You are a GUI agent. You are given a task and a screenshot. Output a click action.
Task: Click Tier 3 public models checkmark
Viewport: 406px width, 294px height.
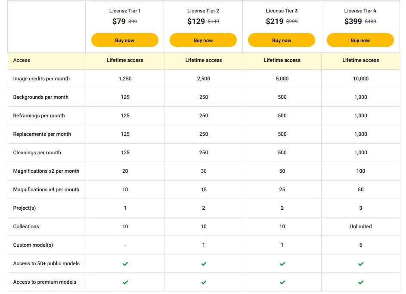tap(282, 264)
